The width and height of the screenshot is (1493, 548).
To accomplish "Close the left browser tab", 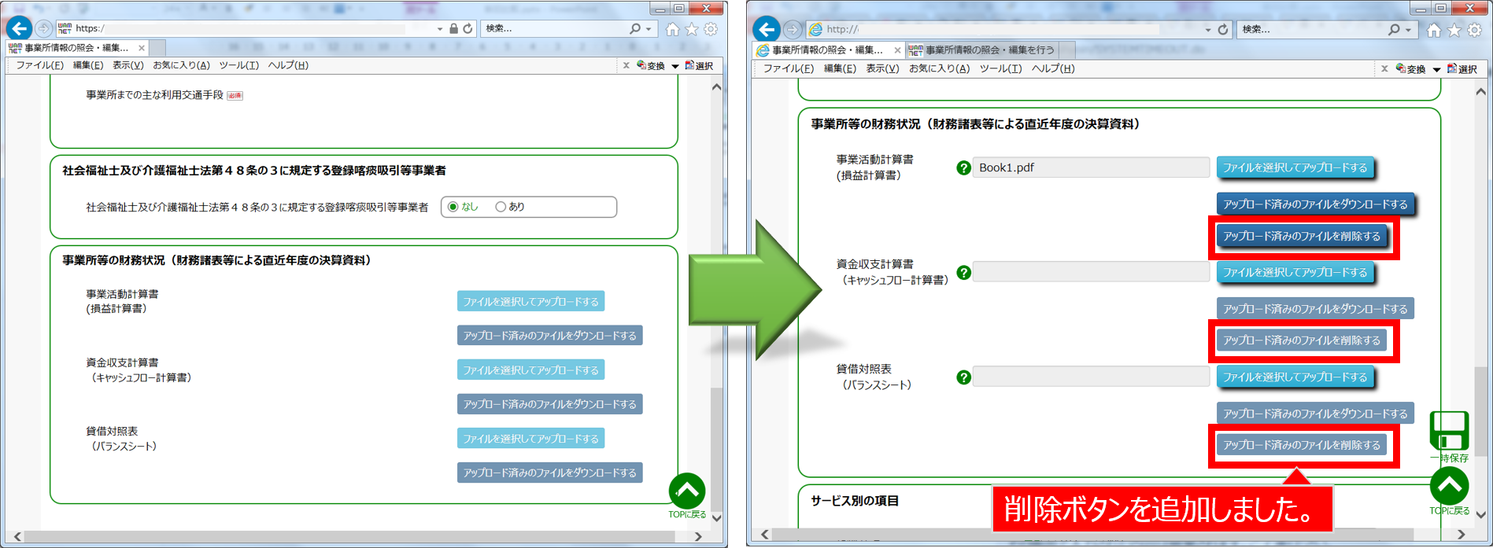I will [x=142, y=48].
